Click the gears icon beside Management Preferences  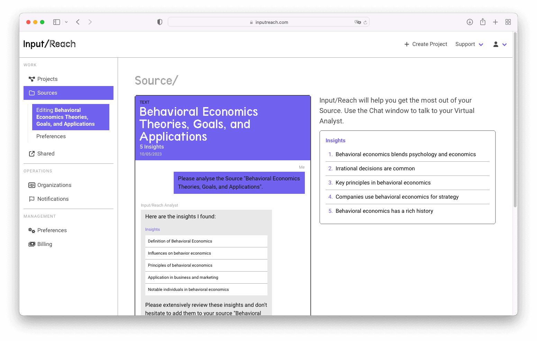coord(31,230)
